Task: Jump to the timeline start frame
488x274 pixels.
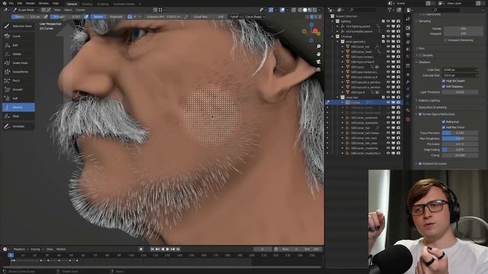Action: 152,249
